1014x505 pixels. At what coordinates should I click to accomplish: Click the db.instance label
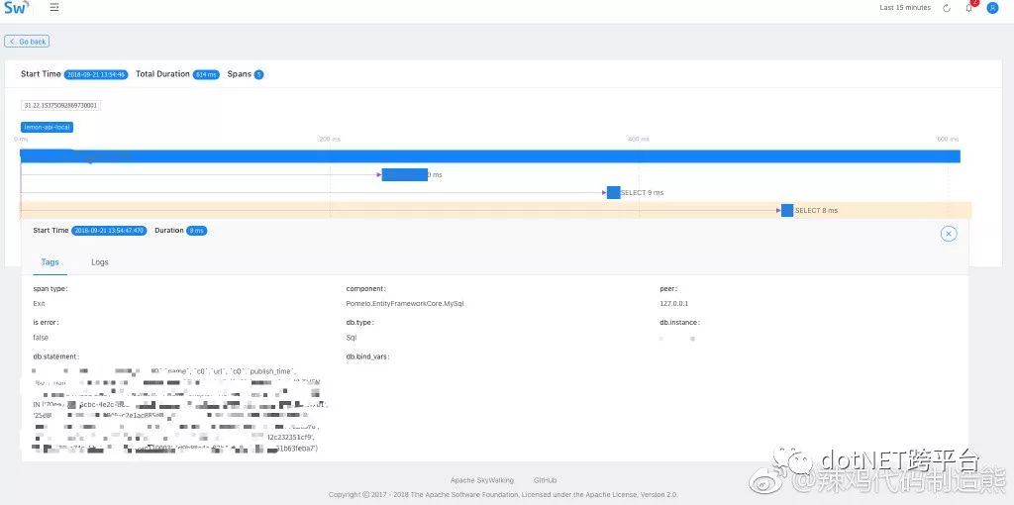tap(679, 322)
